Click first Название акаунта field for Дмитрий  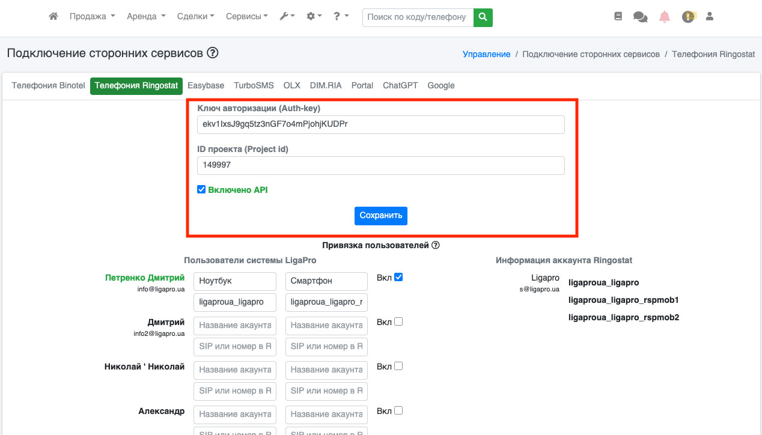(x=235, y=325)
